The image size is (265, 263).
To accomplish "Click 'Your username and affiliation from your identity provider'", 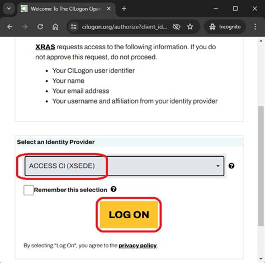I will click(135, 101).
